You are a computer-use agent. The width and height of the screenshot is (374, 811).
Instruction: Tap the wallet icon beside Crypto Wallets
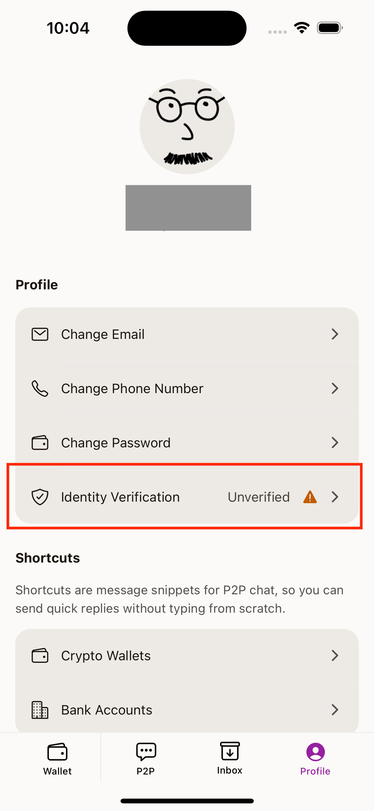pyautogui.click(x=40, y=655)
